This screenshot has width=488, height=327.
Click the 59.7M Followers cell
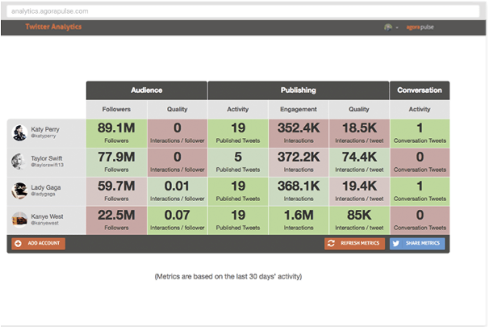coord(116,191)
